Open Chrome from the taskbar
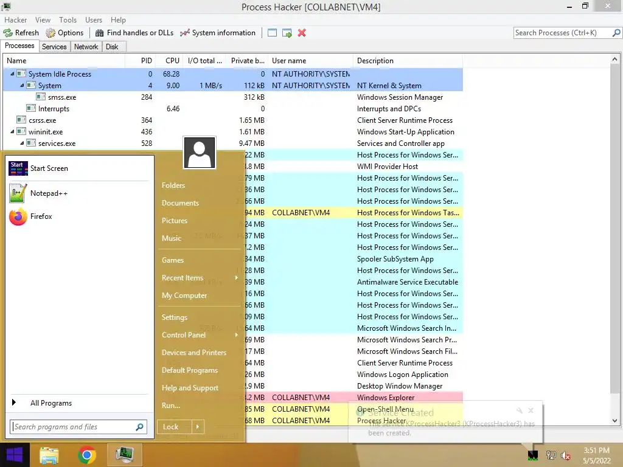This screenshot has height=467, width=623. coord(86,455)
